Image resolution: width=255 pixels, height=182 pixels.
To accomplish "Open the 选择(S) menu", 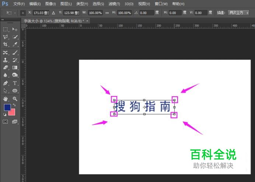I will (98, 4).
